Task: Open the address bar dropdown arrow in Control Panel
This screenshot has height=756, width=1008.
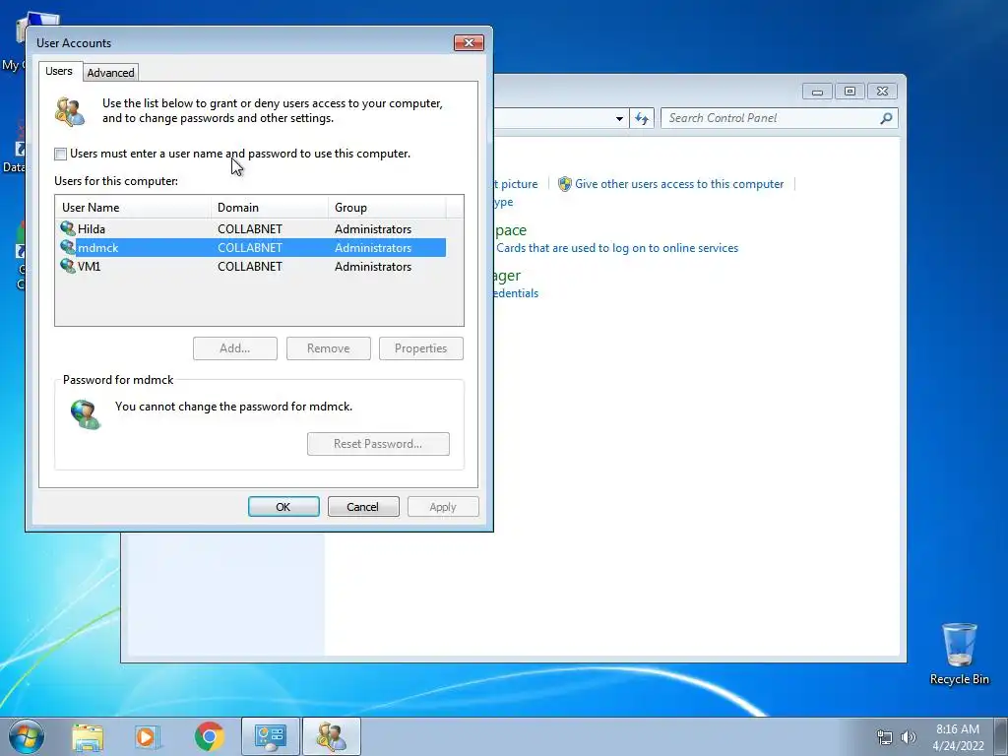Action: 619,118
